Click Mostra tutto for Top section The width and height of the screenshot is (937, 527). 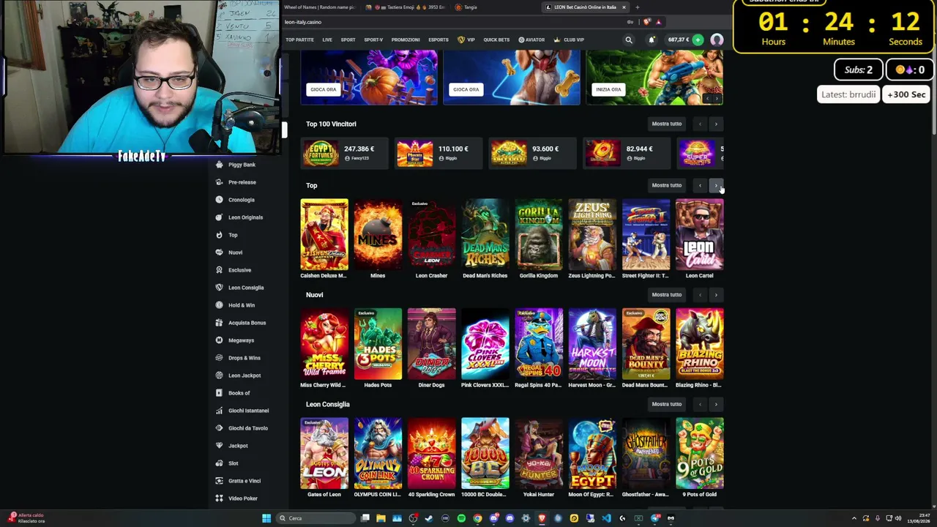(666, 185)
